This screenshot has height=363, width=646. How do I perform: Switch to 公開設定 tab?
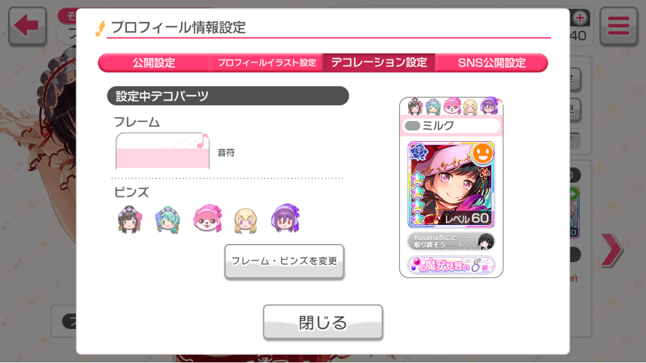[x=154, y=62]
